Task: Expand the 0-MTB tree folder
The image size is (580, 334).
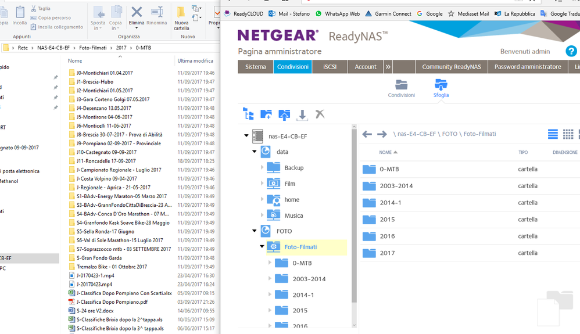Action: [x=270, y=262]
